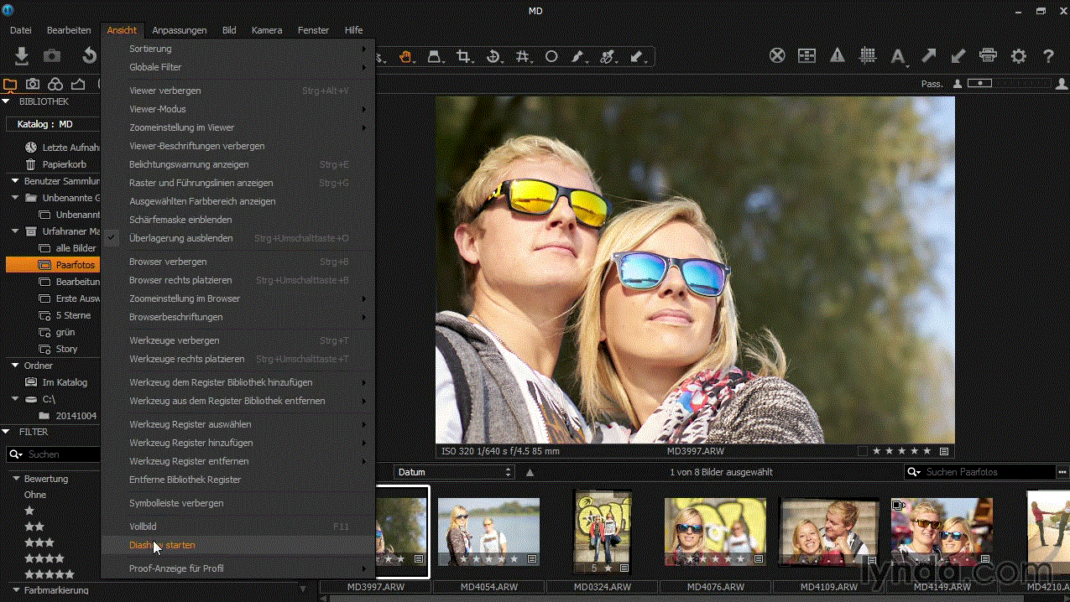Click Symbolleiste verbergen menu entry
This screenshot has height=602, width=1070.
[237, 503]
